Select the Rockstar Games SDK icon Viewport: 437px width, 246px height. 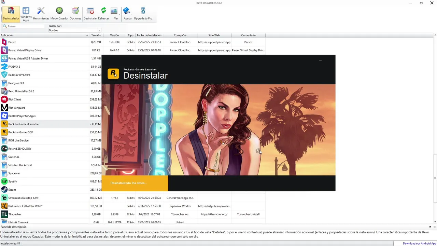4,132
